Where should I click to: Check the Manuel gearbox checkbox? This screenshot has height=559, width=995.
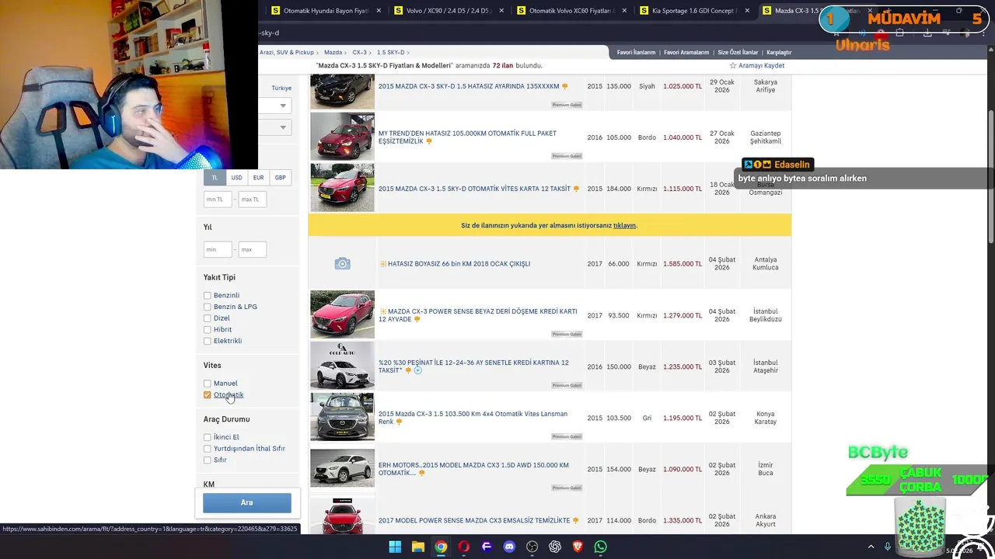208,384
